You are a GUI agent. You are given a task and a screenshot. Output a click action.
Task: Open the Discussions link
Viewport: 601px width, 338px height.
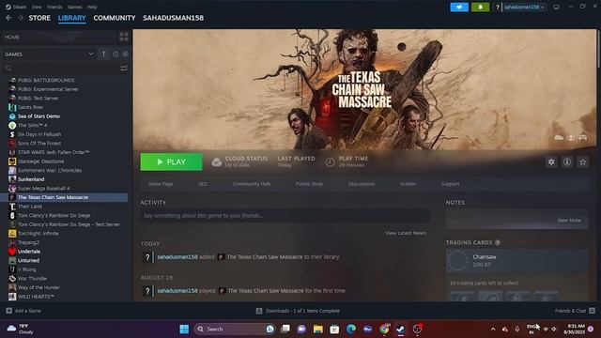point(362,184)
